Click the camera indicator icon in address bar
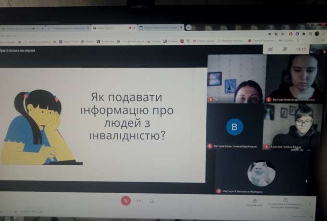327x221 pixels. pyautogui.click(x=270, y=34)
